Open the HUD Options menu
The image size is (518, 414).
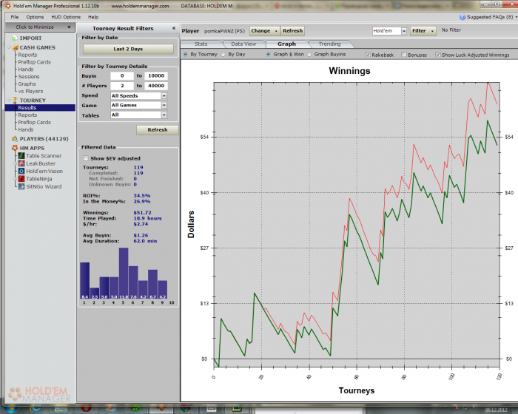point(66,17)
